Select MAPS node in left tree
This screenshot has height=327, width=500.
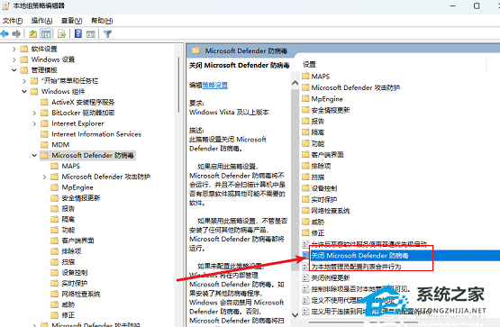(x=71, y=166)
